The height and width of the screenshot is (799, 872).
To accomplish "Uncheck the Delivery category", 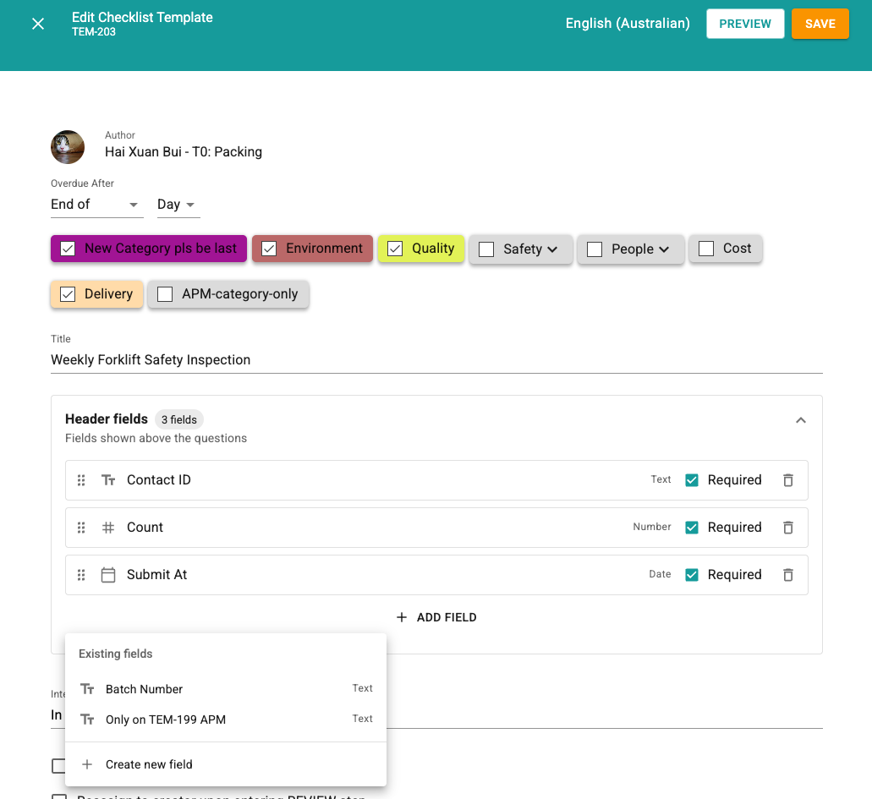I will coord(68,294).
